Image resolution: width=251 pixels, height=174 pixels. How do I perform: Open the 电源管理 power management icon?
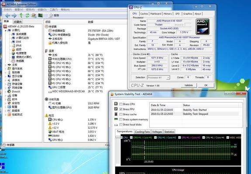pos(13,53)
